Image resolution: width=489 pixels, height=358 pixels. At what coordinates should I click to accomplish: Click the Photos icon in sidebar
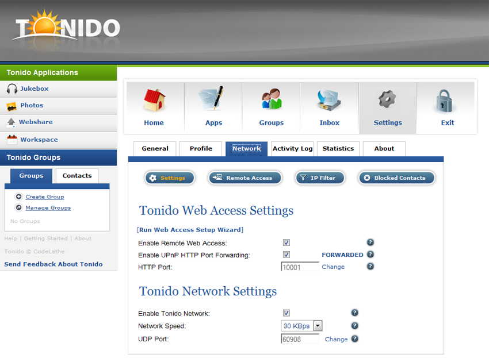pyautogui.click(x=12, y=106)
